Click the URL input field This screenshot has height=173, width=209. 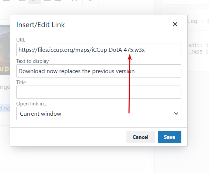tap(99, 50)
